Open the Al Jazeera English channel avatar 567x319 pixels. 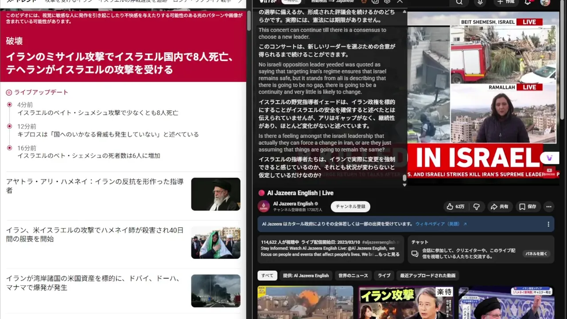pyautogui.click(x=264, y=206)
